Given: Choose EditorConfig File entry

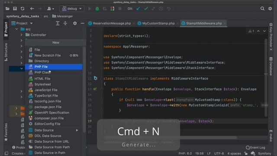Looking at the screenshot, I should (54, 124).
